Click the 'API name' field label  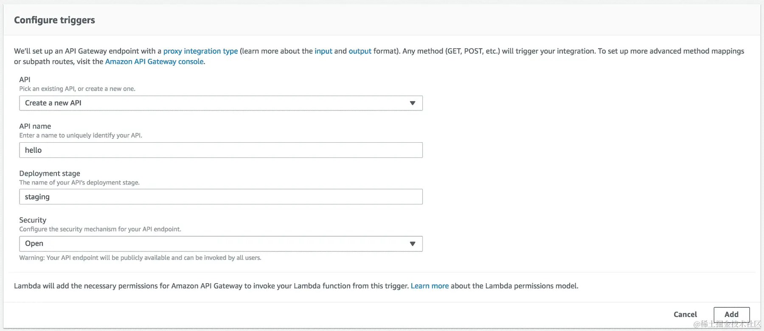[x=35, y=126]
